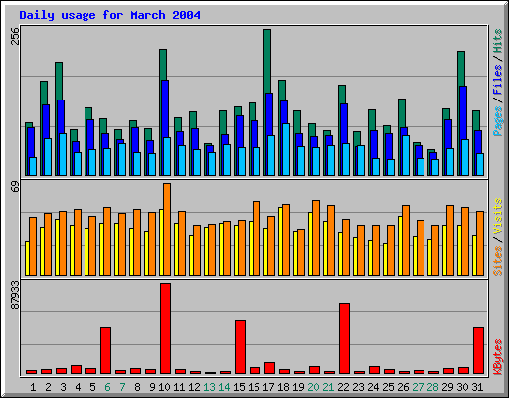
Task: Click the "256" axis maximum label
Action: (15, 36)
